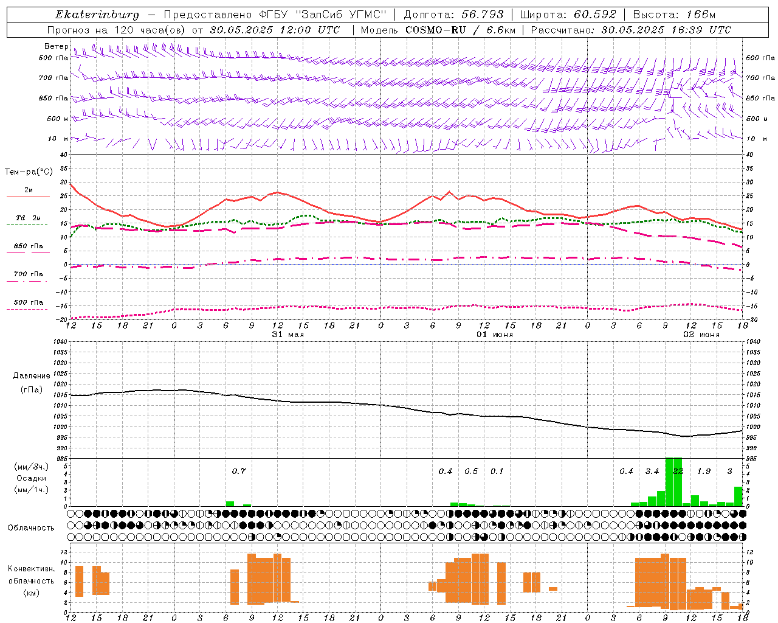
Task: Click the 1.9 precipitation total value
Action: click(704, 471)
